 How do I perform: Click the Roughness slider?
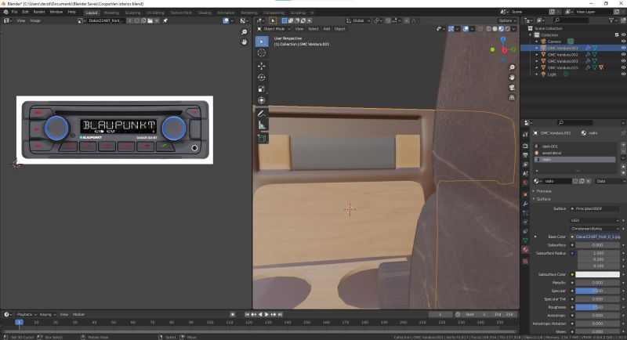(x=596, y=308)
